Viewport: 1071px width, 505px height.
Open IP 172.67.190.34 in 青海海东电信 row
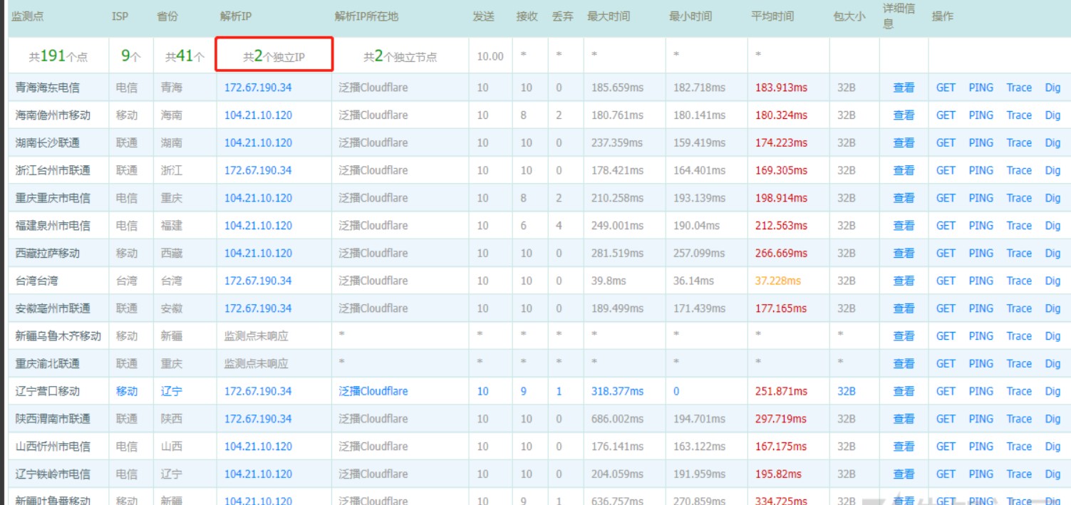[x=258, y=88]
